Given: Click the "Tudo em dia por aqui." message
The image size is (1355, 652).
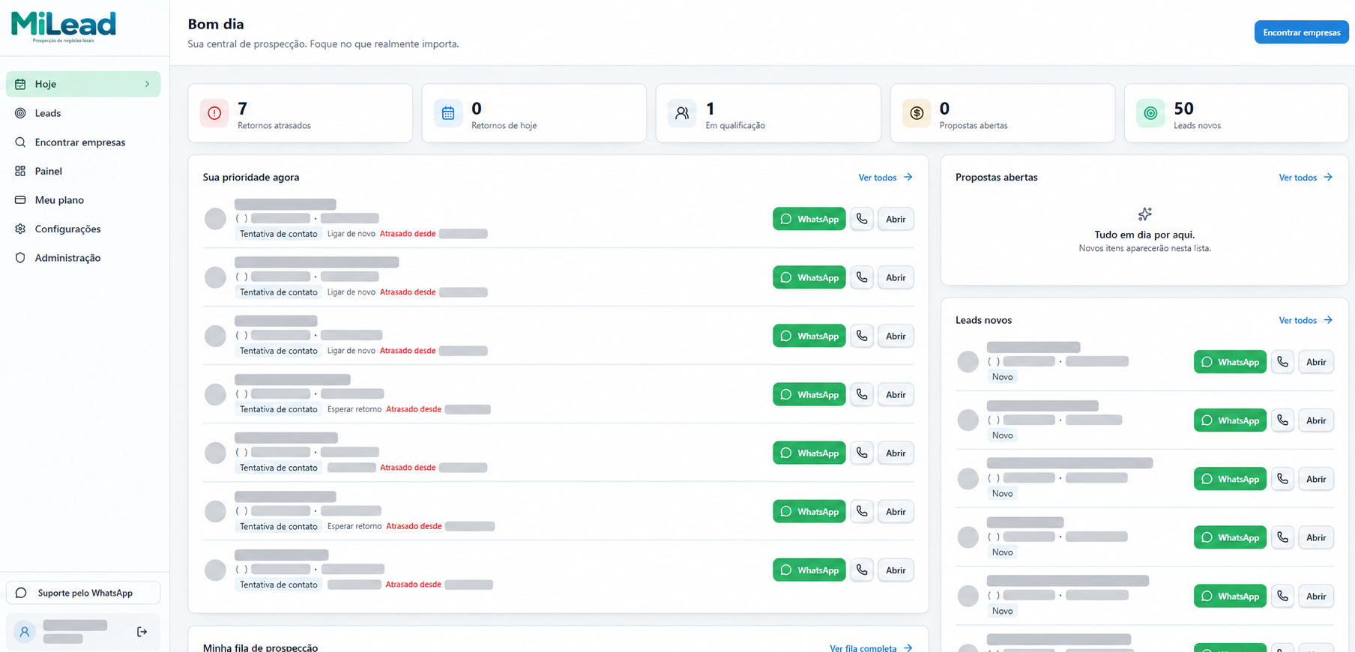Looking at the screenshot, I should [x=1144, y=235].
